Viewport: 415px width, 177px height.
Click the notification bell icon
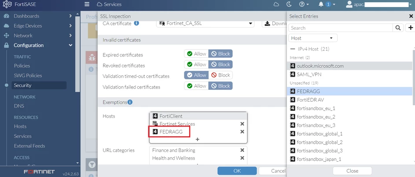point(321,4)
